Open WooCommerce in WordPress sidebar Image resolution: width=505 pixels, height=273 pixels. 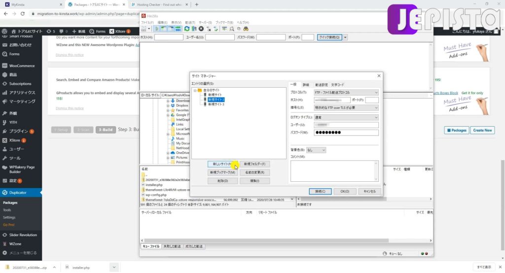tap(21, 66)
